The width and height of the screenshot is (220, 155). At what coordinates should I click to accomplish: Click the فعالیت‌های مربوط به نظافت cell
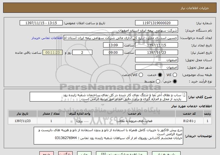134,121
